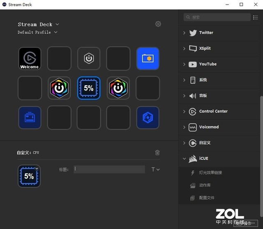Click the XSplit icon
Screen dimensions: 263x229
[x=193, y=49]
